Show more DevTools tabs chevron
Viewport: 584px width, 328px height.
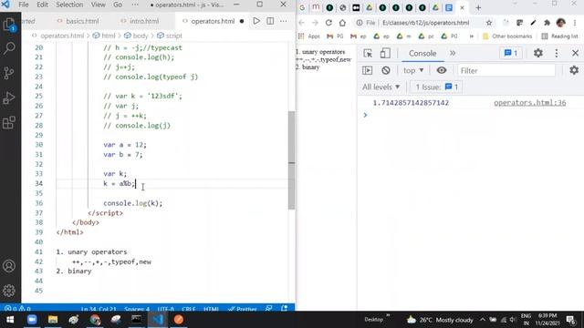click(x=453, y=53)
